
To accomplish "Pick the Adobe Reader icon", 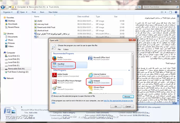I will [x=54, y=75].
